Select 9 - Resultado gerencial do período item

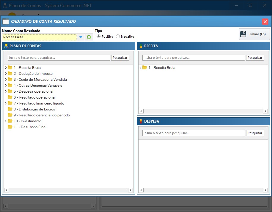(x=42, y=115)
